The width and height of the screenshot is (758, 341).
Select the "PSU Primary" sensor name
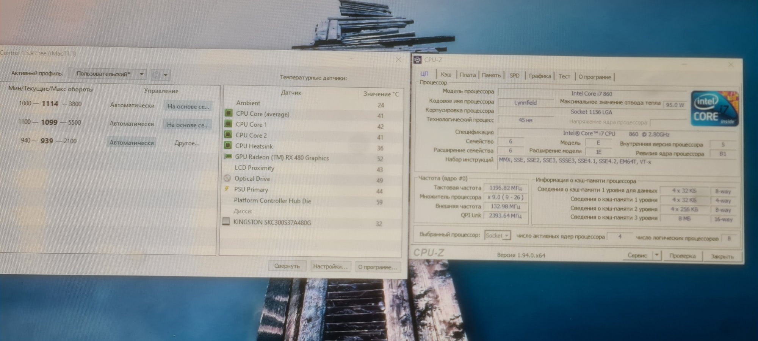(x=251, y=189)
